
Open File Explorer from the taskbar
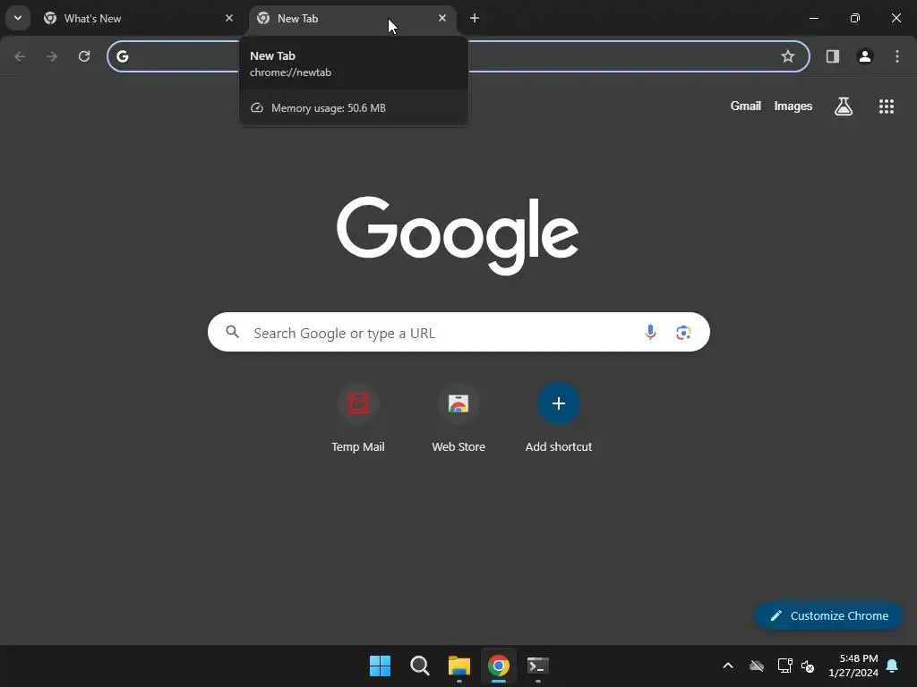tap(459, 666)
